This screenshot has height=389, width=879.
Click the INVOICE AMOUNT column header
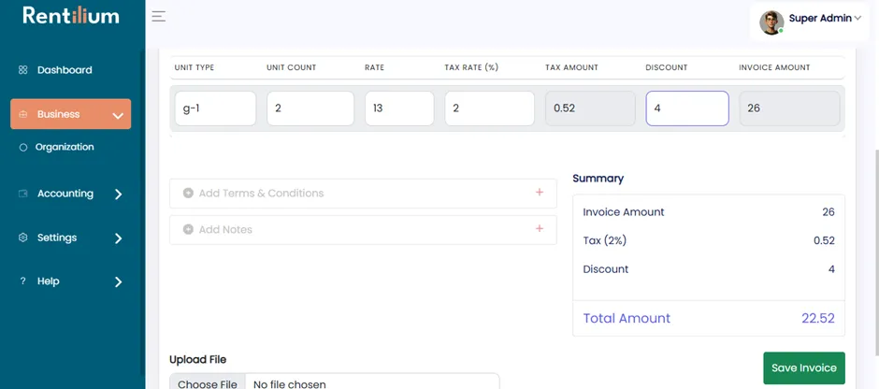pos(774,68)
